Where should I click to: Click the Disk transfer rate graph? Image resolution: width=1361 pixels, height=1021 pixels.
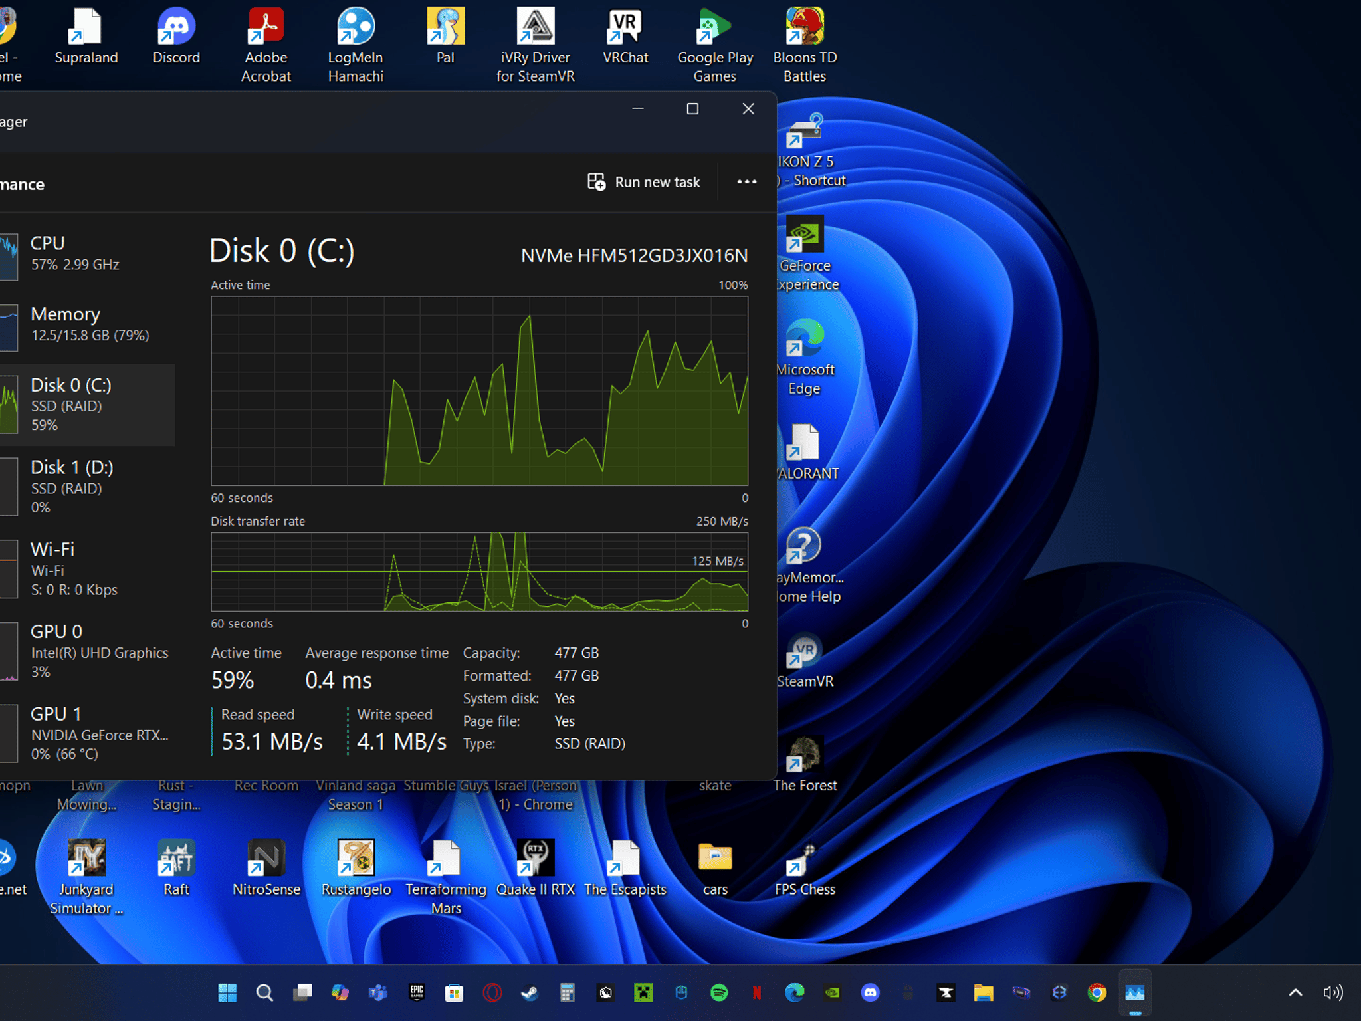[x=479, y=572]
